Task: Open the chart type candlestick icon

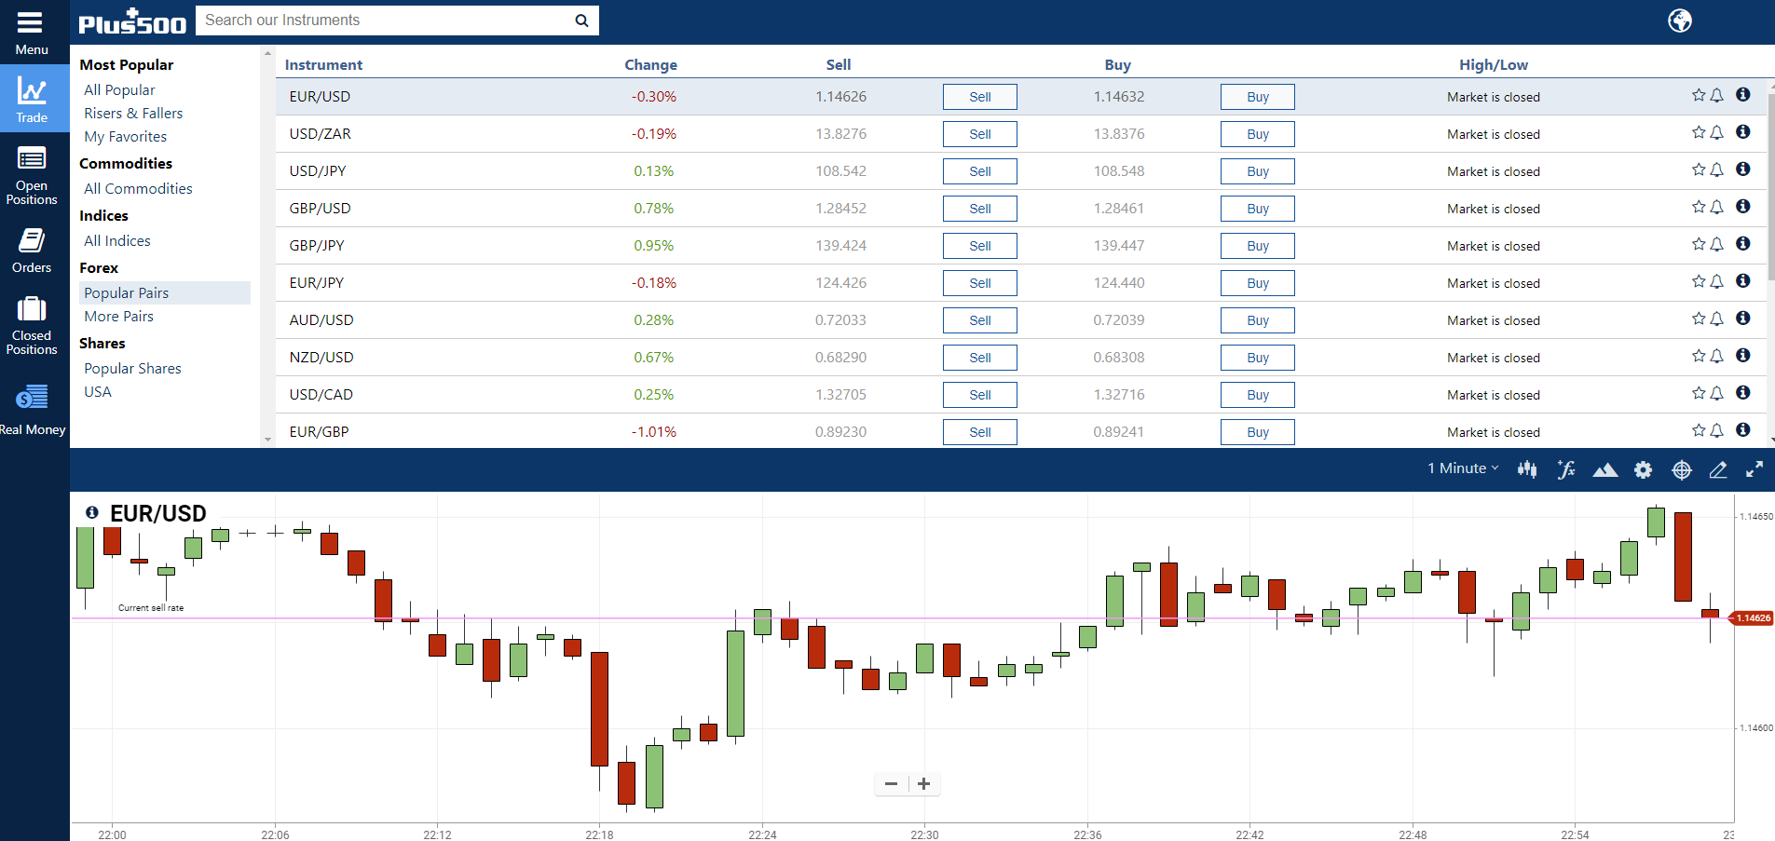Action: coord(1526,469)
